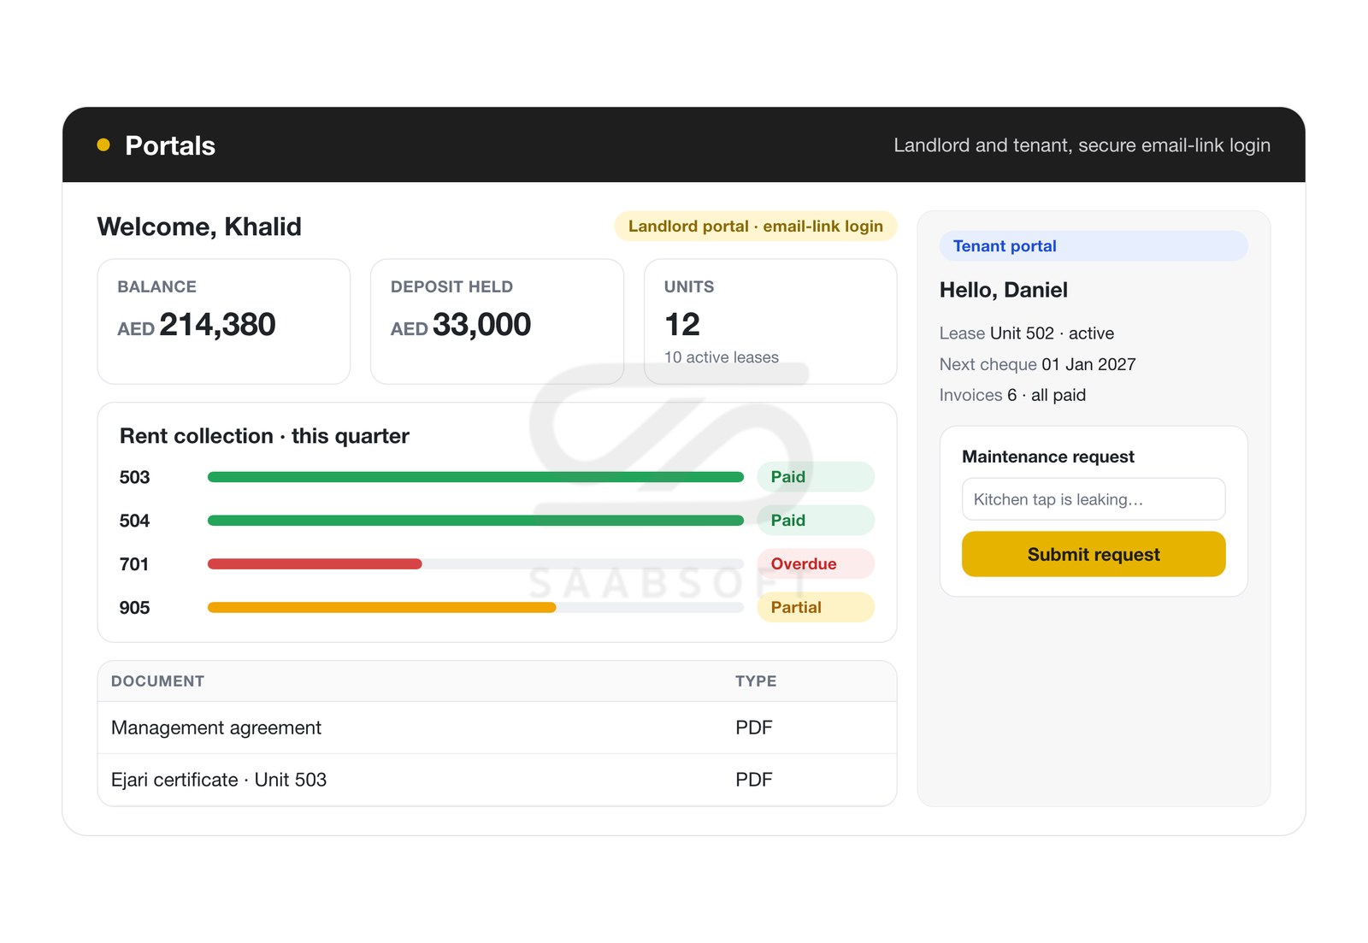Select the Tenant portal badge

point(1094,246)
